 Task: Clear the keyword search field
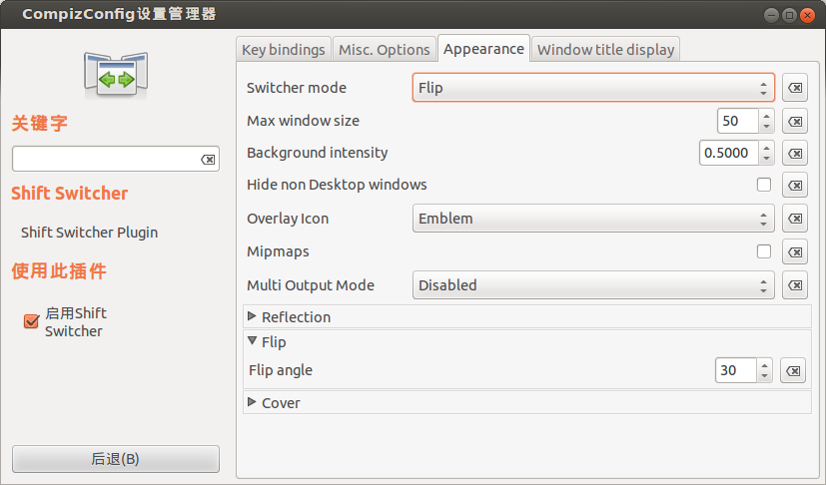tap(208, 159)
